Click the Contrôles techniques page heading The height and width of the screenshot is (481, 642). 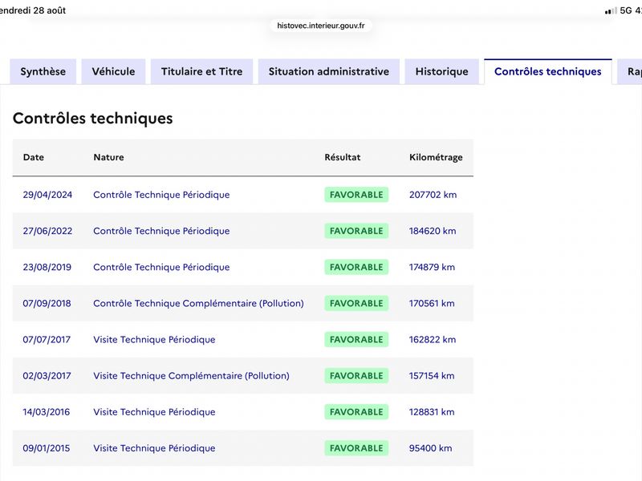[x=93, y=118]
